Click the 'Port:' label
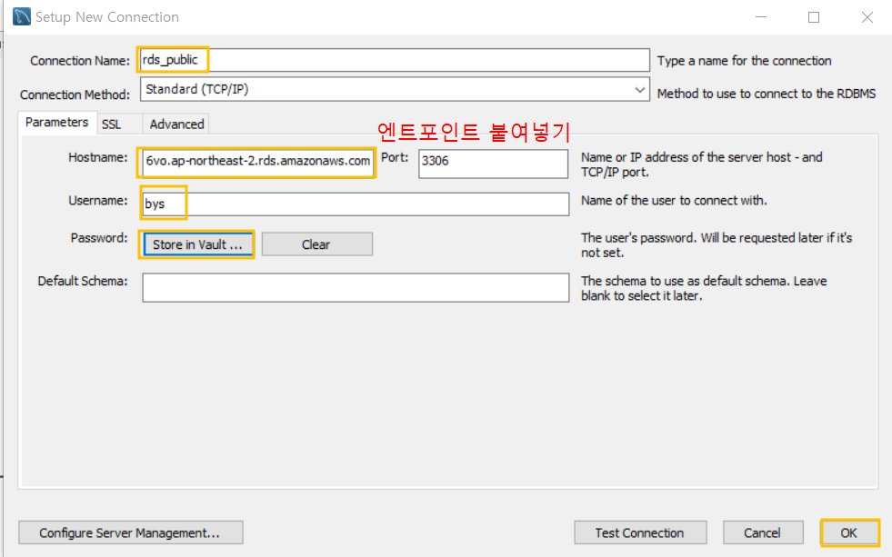892x557 pixels. point(395,157)
